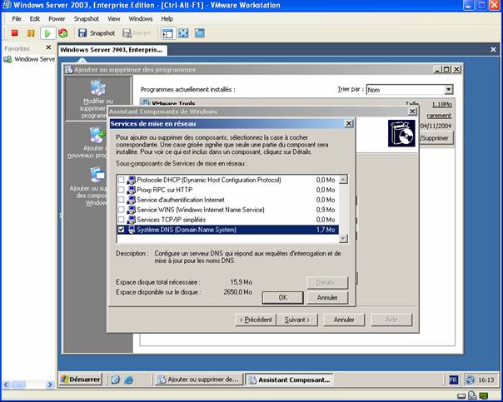Open the Windows menu
This screenshot has width=503, height=402.
tap(141, 19)
